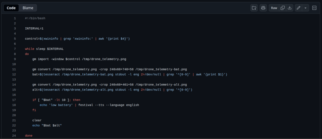
Task: View the Raw file
Action: click(x=274, y=8)
